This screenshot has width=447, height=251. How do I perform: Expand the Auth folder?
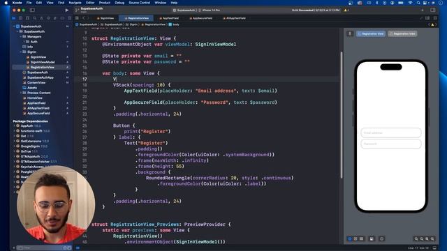(x=24, y=42)
